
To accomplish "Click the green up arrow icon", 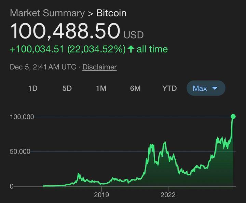I will [x=131, y=49].
